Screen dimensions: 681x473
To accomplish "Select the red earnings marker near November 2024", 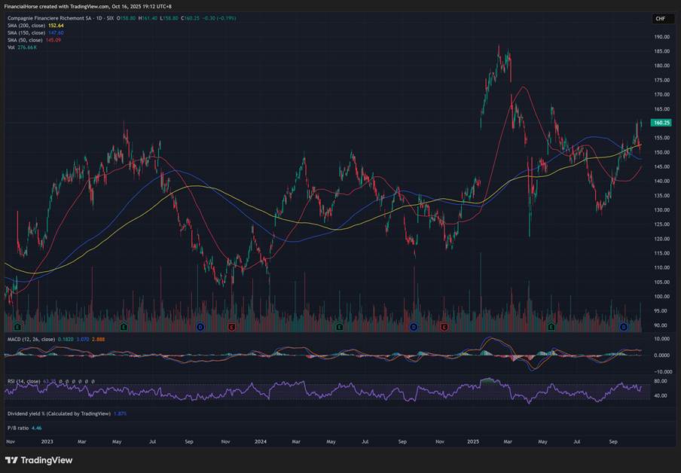I will pos(444,327).
